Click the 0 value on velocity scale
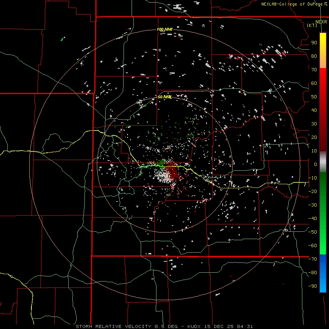 (315, 164)
